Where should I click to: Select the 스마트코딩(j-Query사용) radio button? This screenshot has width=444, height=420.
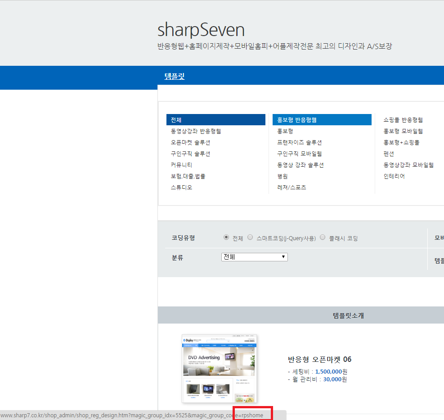(250, 237)
